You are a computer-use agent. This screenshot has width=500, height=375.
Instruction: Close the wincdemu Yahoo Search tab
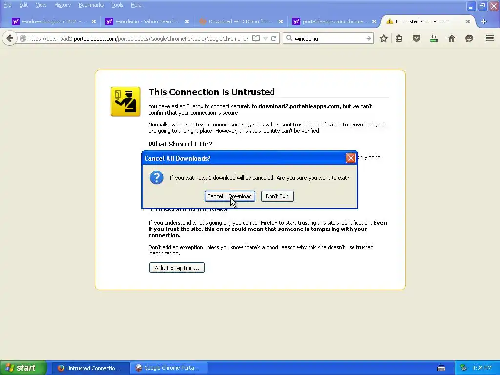tap(187, 21)
